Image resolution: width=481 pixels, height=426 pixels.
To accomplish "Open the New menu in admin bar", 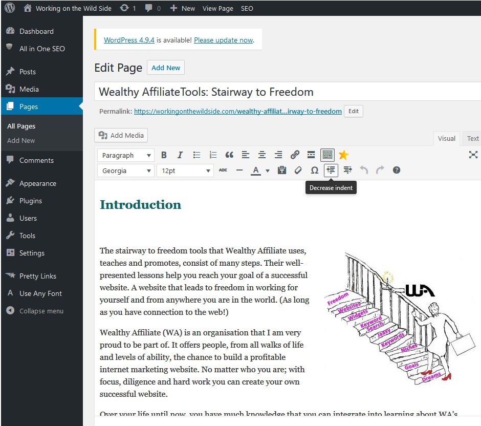I will point(183,8).
